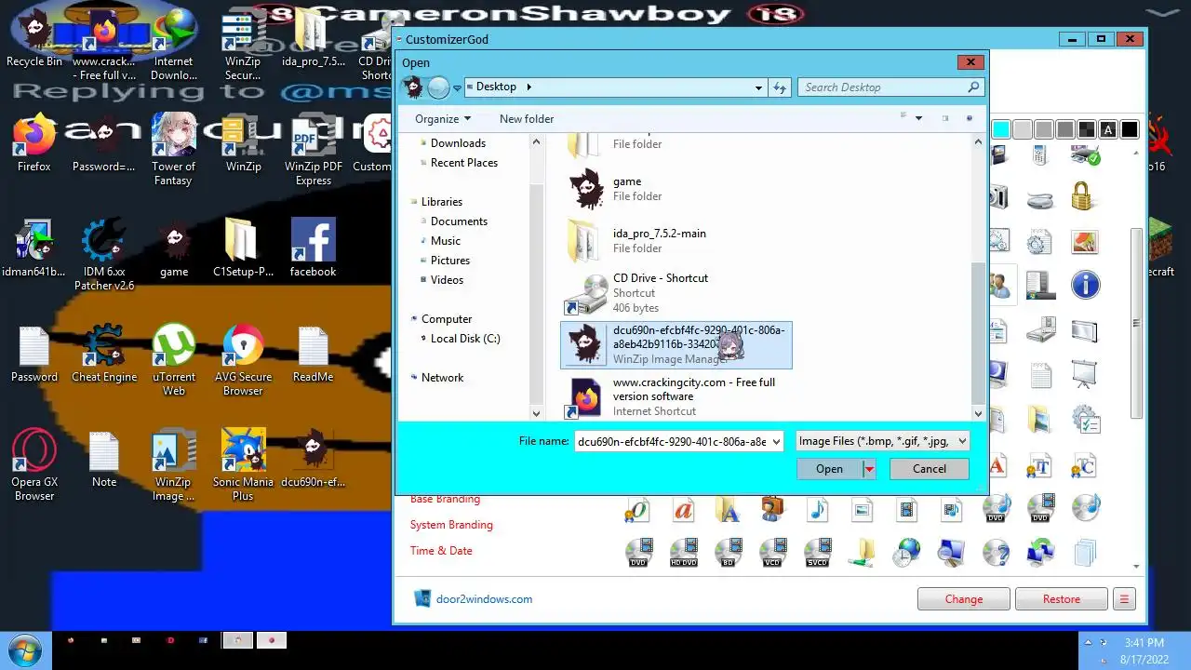Open Pictures library in navigation pane
This screenshot has height=670, width=1191.
[449, 261]
